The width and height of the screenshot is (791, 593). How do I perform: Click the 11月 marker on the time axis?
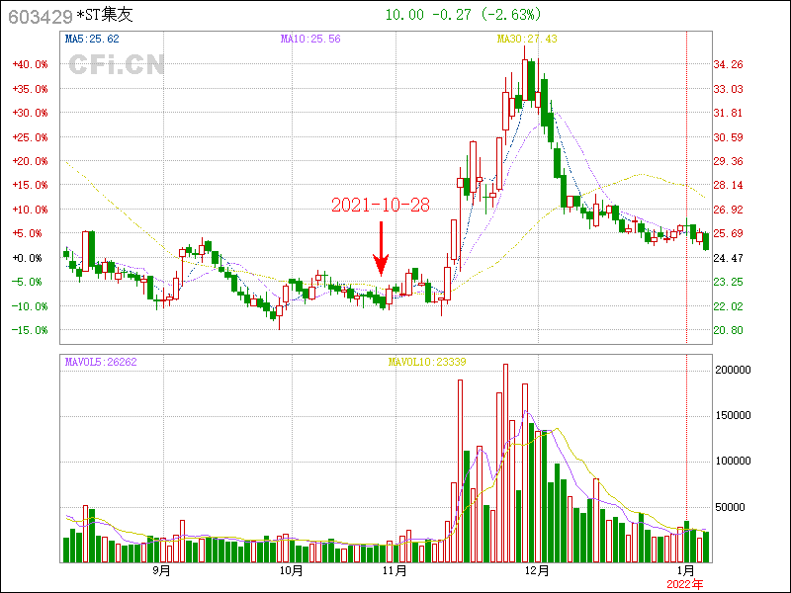point(395,570)
